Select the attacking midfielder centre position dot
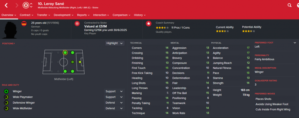This screenshot has width=299, height=118. (x=72, y=62)
